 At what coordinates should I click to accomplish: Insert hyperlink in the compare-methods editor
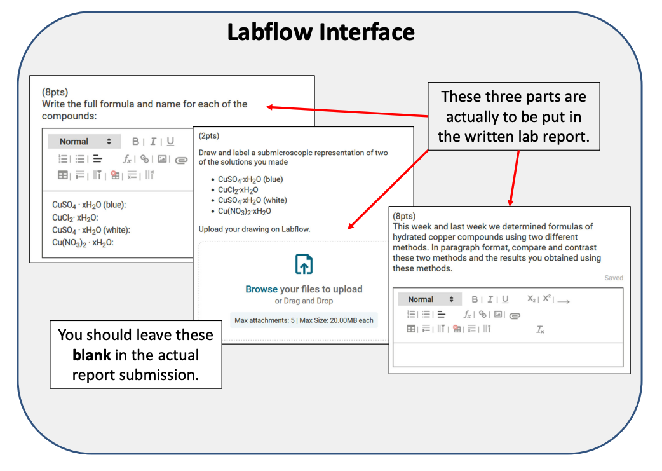pyautogui.click(x=483, y=314)
